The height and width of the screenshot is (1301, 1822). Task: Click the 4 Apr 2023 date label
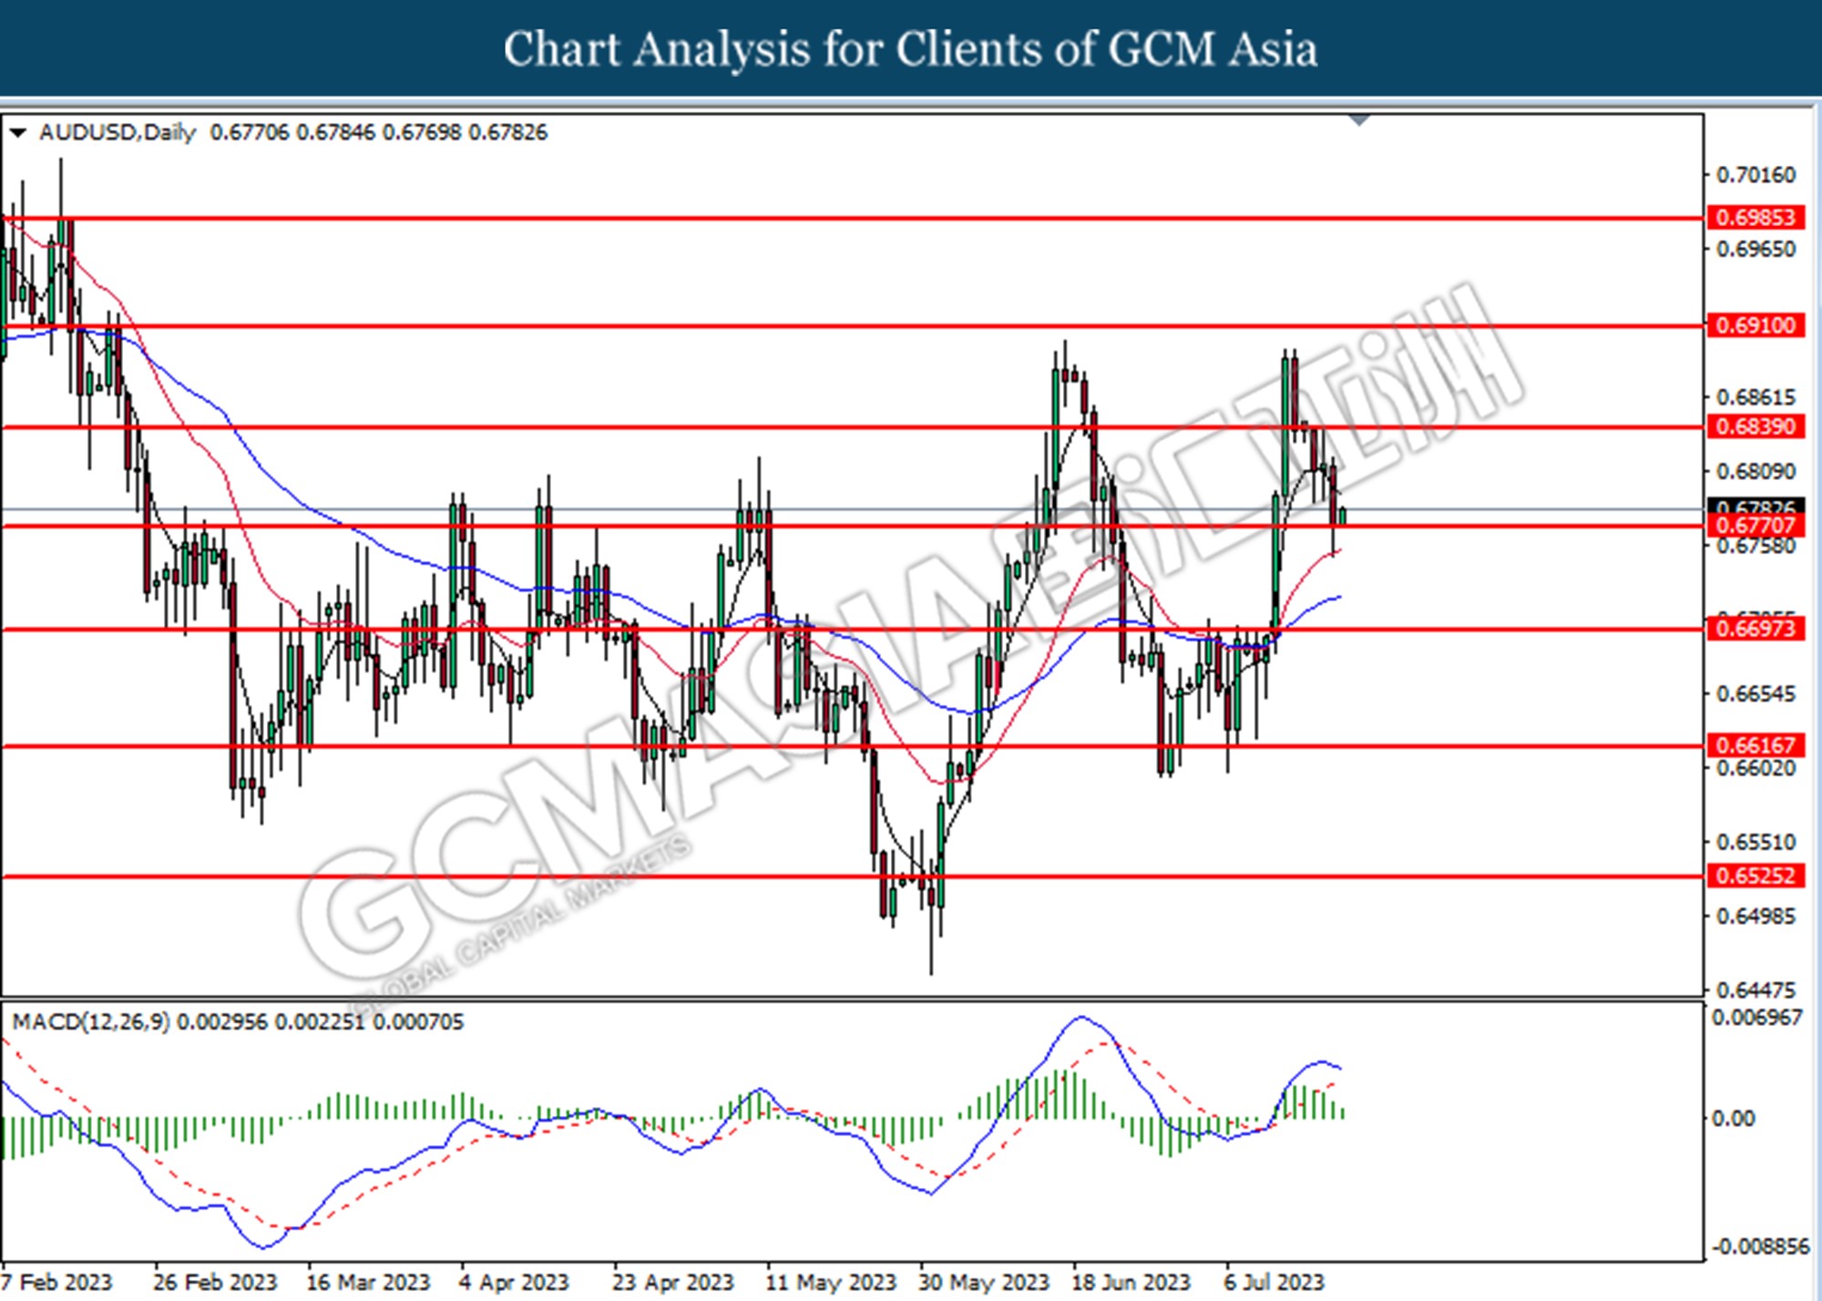click(x=513, y=1283)
